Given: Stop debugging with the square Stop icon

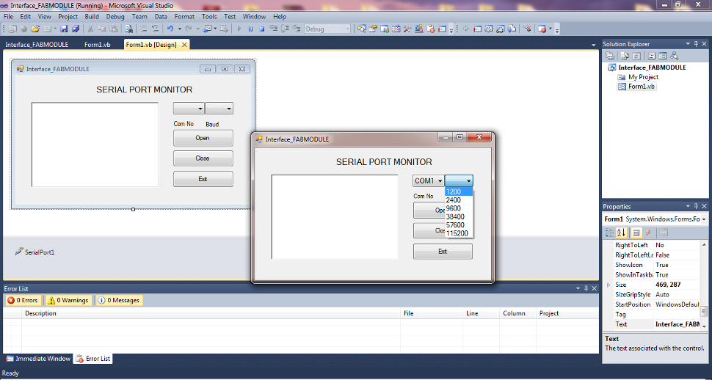Looking at the screenshot, I should click(261, 29).
